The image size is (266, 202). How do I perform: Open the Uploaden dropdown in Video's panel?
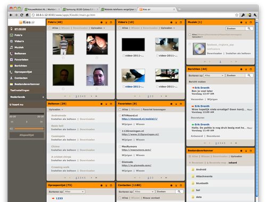click(x=168, y=28)
